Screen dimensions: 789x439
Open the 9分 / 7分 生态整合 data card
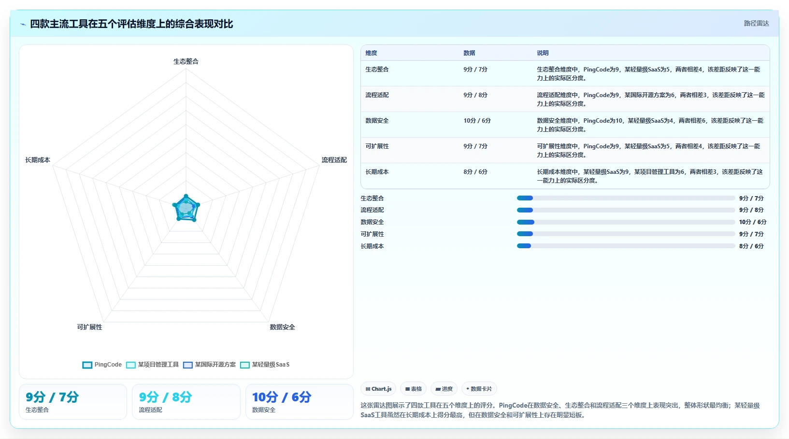[73, 402]
